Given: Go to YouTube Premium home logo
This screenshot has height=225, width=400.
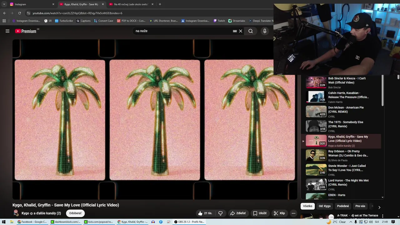Looking at the screenshot, I should (26, 31).
